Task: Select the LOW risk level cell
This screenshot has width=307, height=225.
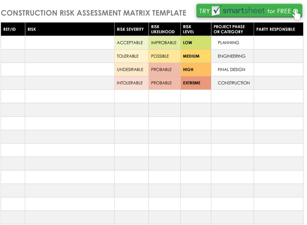Action: [196, 42]
